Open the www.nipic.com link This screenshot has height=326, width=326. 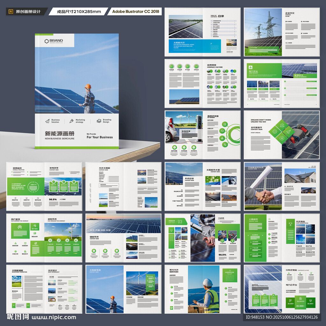(x=54, y=317)
